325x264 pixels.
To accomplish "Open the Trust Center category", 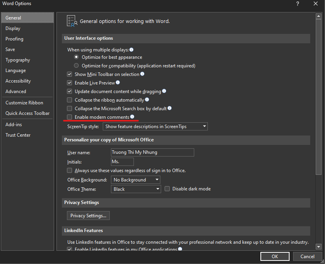I will (27, 135).
